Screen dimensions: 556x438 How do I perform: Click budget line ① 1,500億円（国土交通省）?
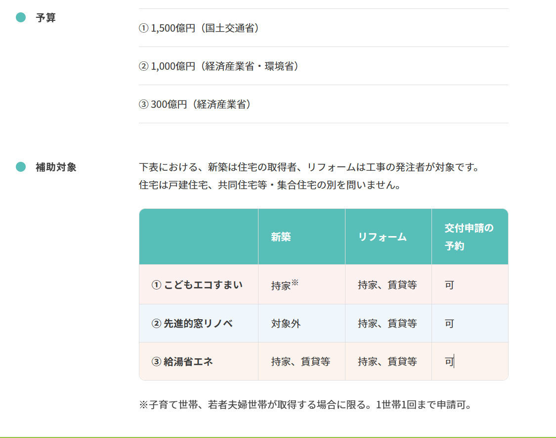[x=199, y=28]
